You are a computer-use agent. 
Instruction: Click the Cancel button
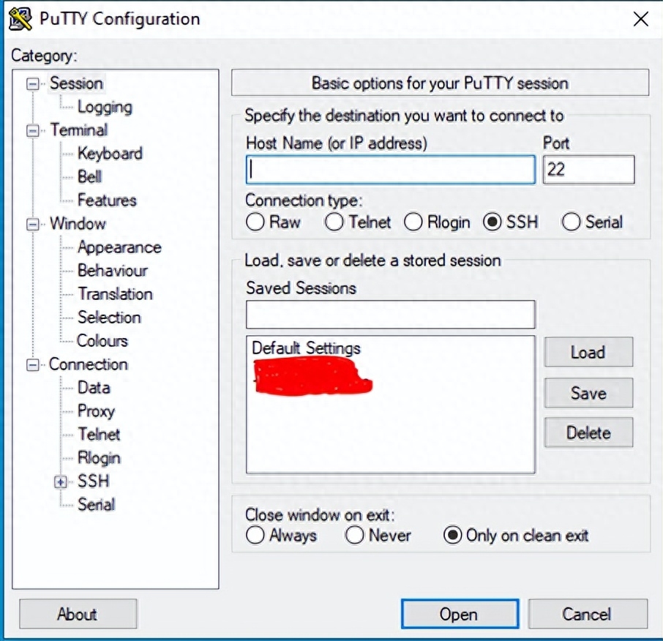coord(588,614)
